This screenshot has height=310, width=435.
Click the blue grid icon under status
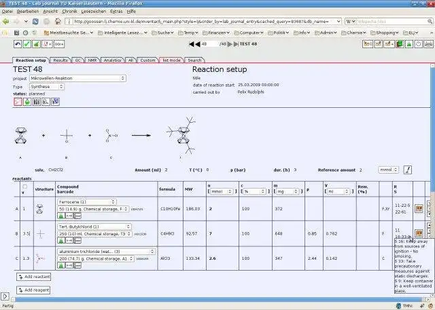(55, 102)
